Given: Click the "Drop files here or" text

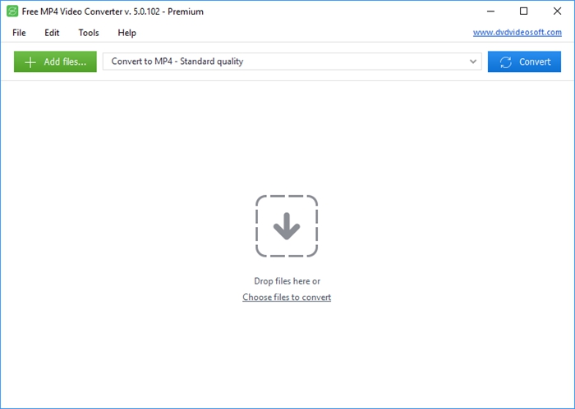Looking at the screenshot, I should [287, 281].
